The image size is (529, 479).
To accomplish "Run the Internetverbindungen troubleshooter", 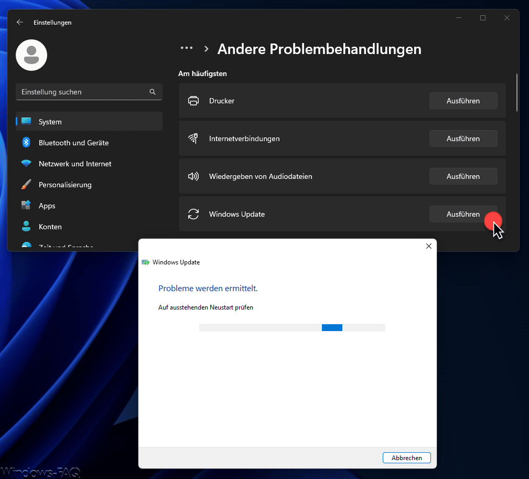I will pyautogui.click(x=463, y=139).
